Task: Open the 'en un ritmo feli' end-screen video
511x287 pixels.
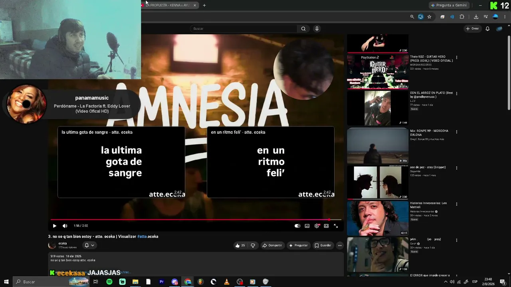Action: [x=271, y=162]
